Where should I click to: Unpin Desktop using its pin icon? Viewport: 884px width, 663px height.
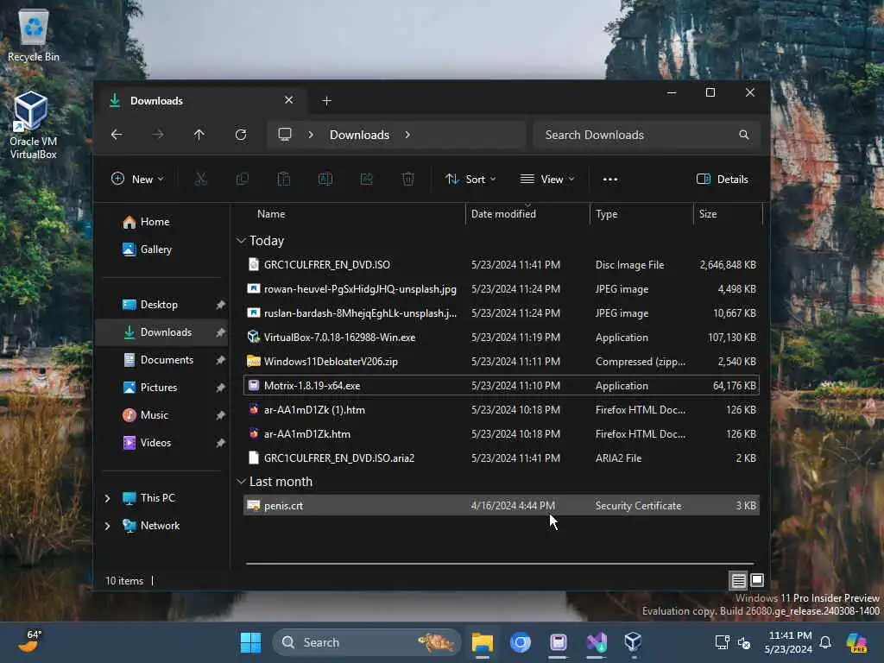(220, 305)
